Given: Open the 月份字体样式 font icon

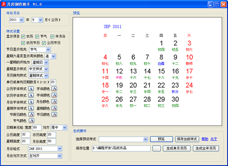Looking at the screenshot, I should point(31,102).
